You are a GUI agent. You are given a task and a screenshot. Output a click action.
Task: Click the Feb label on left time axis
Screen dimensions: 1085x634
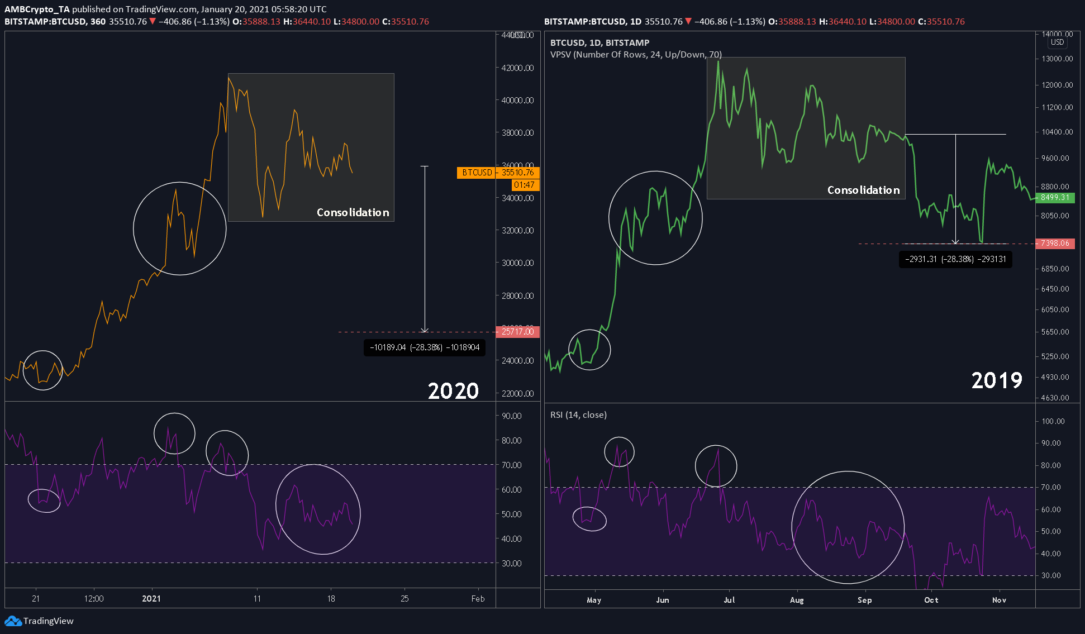(x=478, y=599)
